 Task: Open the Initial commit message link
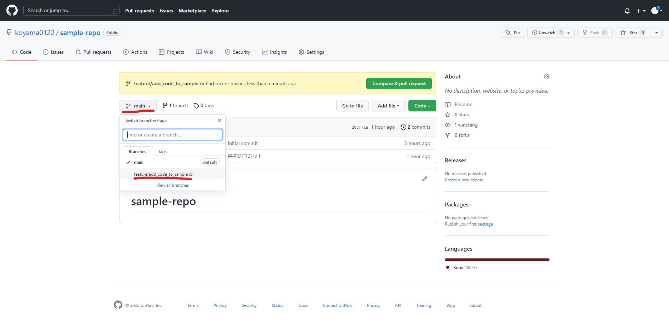tap(243, 143)
